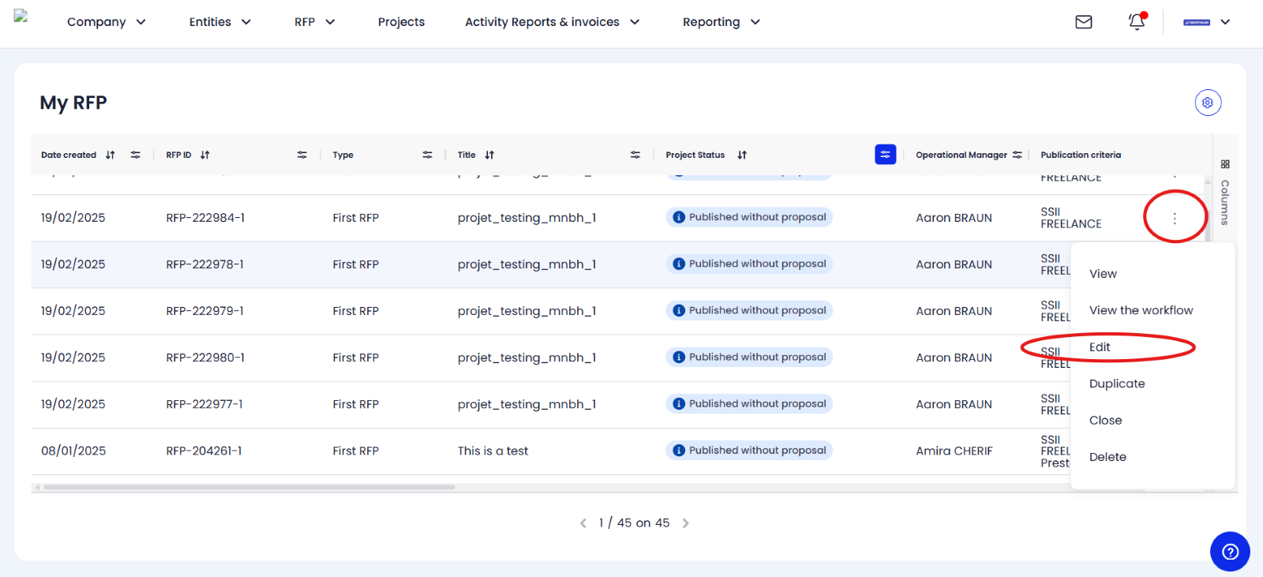Click status badge for RFP-222984-1
This screenshot has width=1263, height=577.
(749, 217)
